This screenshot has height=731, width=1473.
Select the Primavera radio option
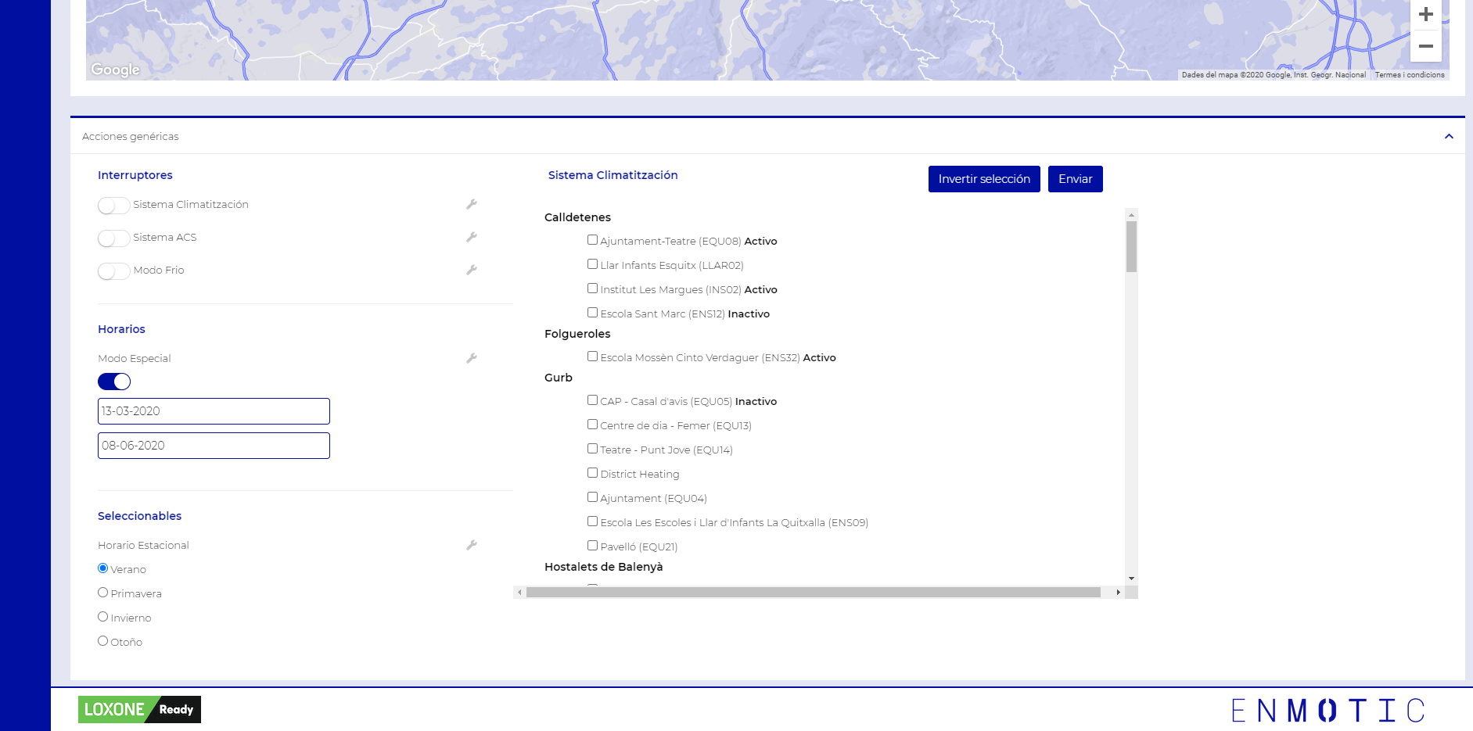point(102,593)
